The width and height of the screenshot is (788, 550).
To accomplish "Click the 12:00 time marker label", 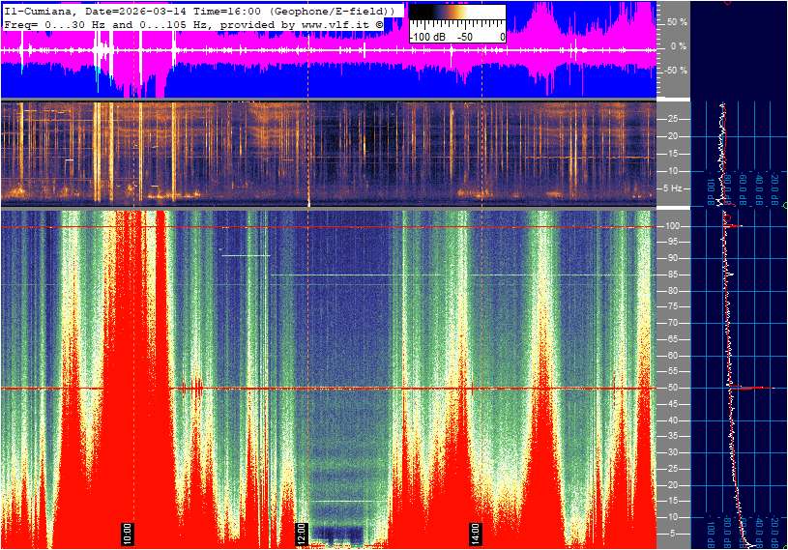I will tap(302, 533).
